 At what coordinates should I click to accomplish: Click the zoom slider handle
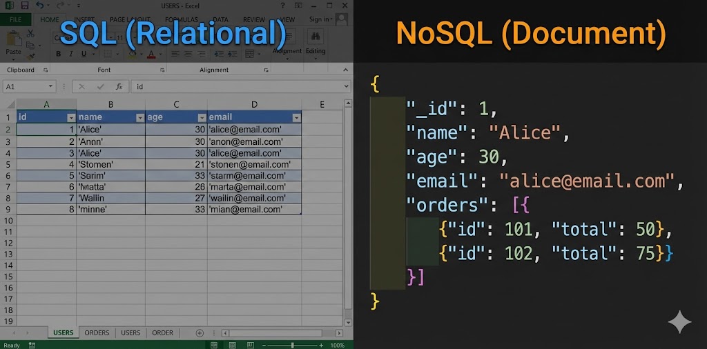click(292, 346)
